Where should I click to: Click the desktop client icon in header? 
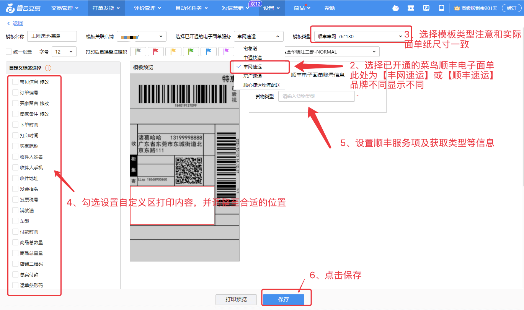426,8
